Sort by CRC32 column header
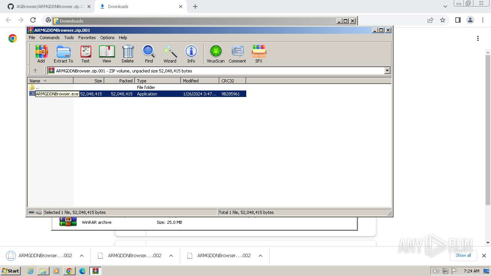Viewport: 491px width, 276px height. 233,81
